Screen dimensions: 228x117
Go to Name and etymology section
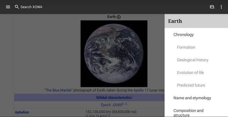click(x=192, y=98)
